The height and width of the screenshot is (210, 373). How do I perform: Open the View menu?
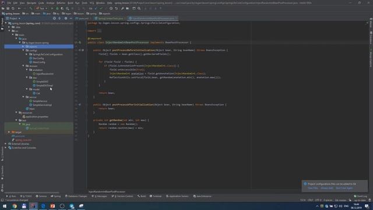pos(22,3)
